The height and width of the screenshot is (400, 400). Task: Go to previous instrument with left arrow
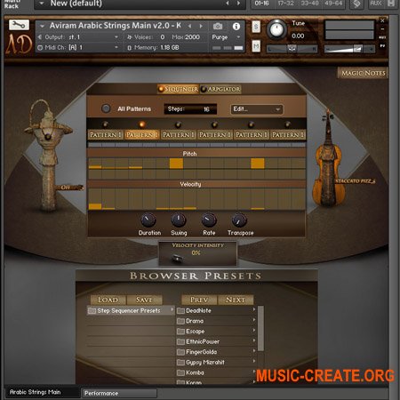pyautogui.click(x=190, y=26)
